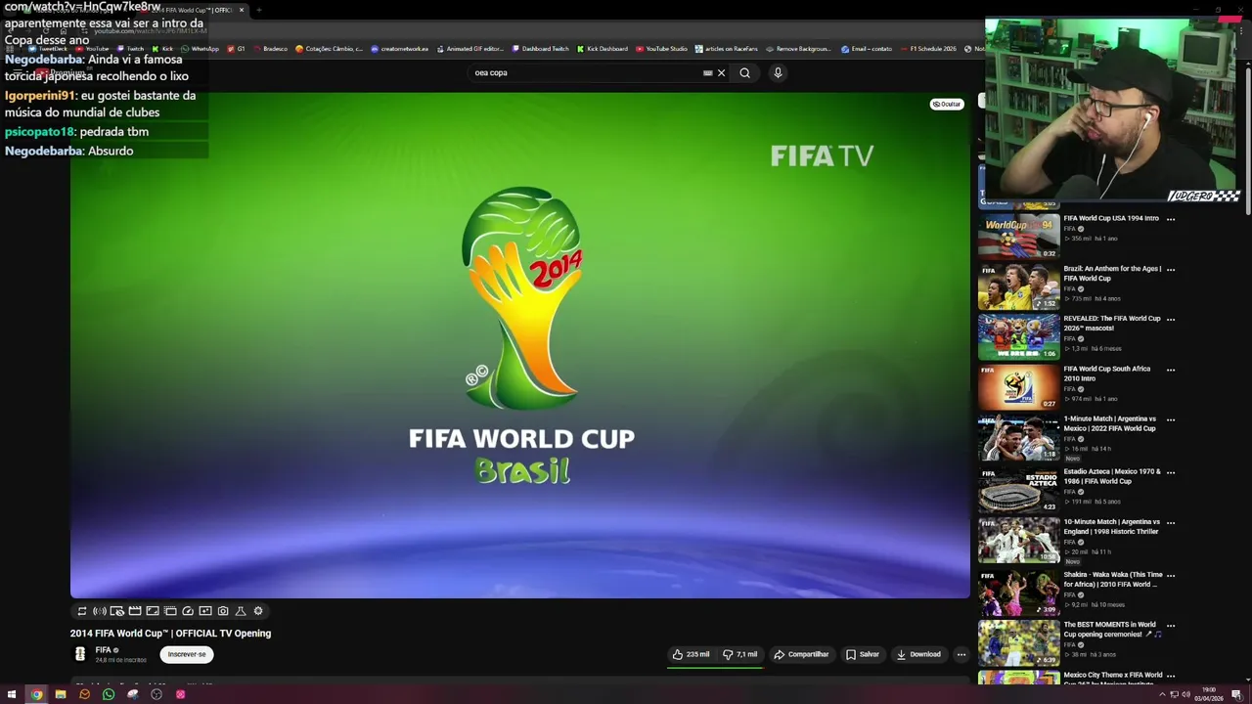Viewport: 1252px width, 704px height.
Task: Play South Africa 2010 Intro thumbnail
Action: tap(1018, 387)
